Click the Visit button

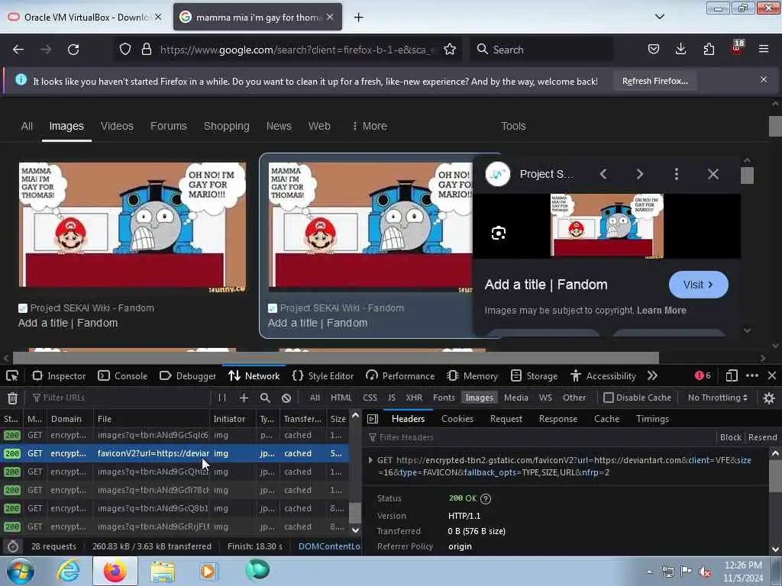coord(698,285)
